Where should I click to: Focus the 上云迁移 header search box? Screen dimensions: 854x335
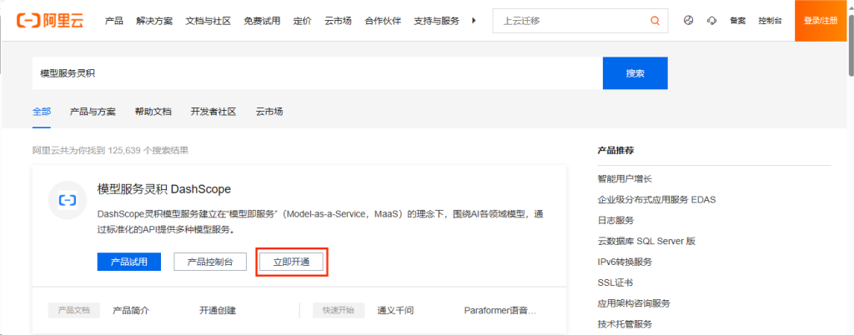tap(580, 21)
